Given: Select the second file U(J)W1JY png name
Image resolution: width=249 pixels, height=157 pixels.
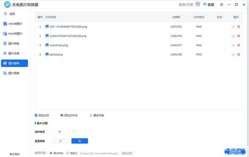Looking at the screenshot, I should pyautogui.click(x=68, y=36).
